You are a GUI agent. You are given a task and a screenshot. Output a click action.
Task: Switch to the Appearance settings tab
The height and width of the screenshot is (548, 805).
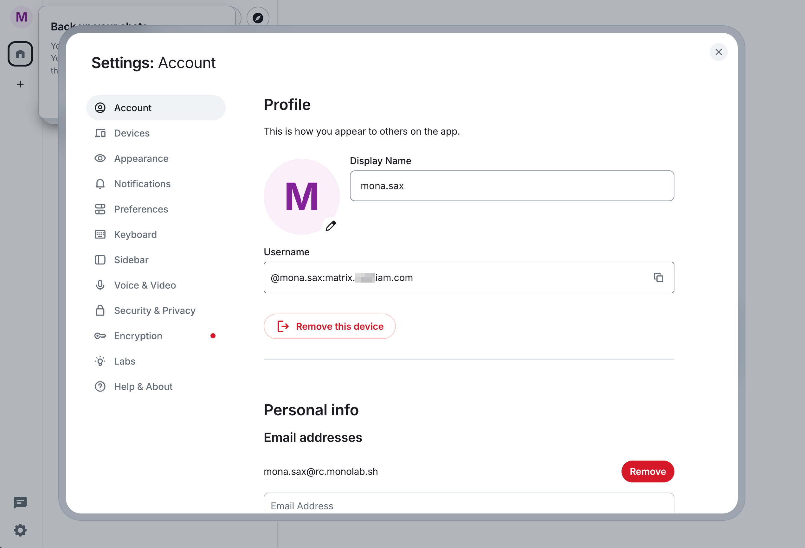point(156,159)
